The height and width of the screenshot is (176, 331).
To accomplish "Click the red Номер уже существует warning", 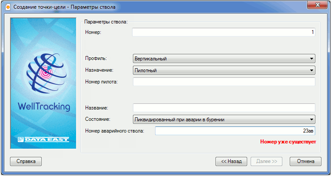I will tap(288, 142).
